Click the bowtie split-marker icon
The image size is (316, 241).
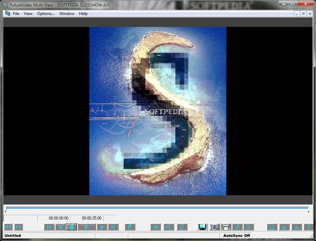pyautogui.click(x=155, y=227)
